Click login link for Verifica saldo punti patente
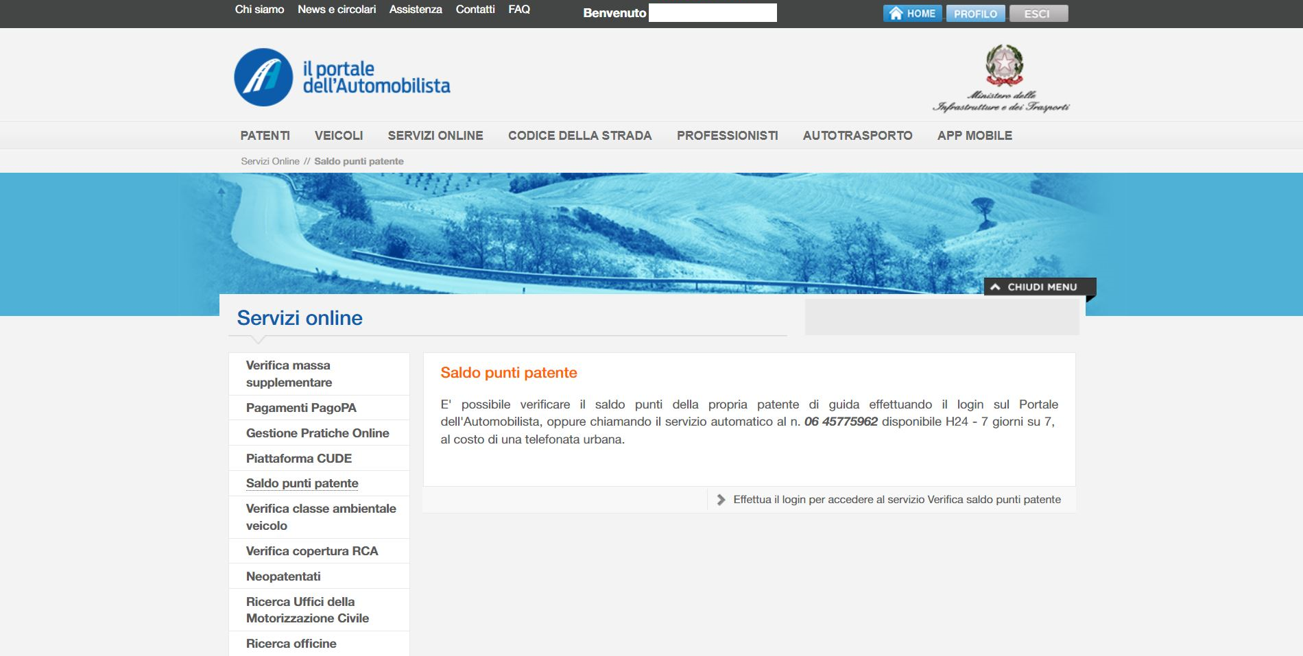 [896, 500]
